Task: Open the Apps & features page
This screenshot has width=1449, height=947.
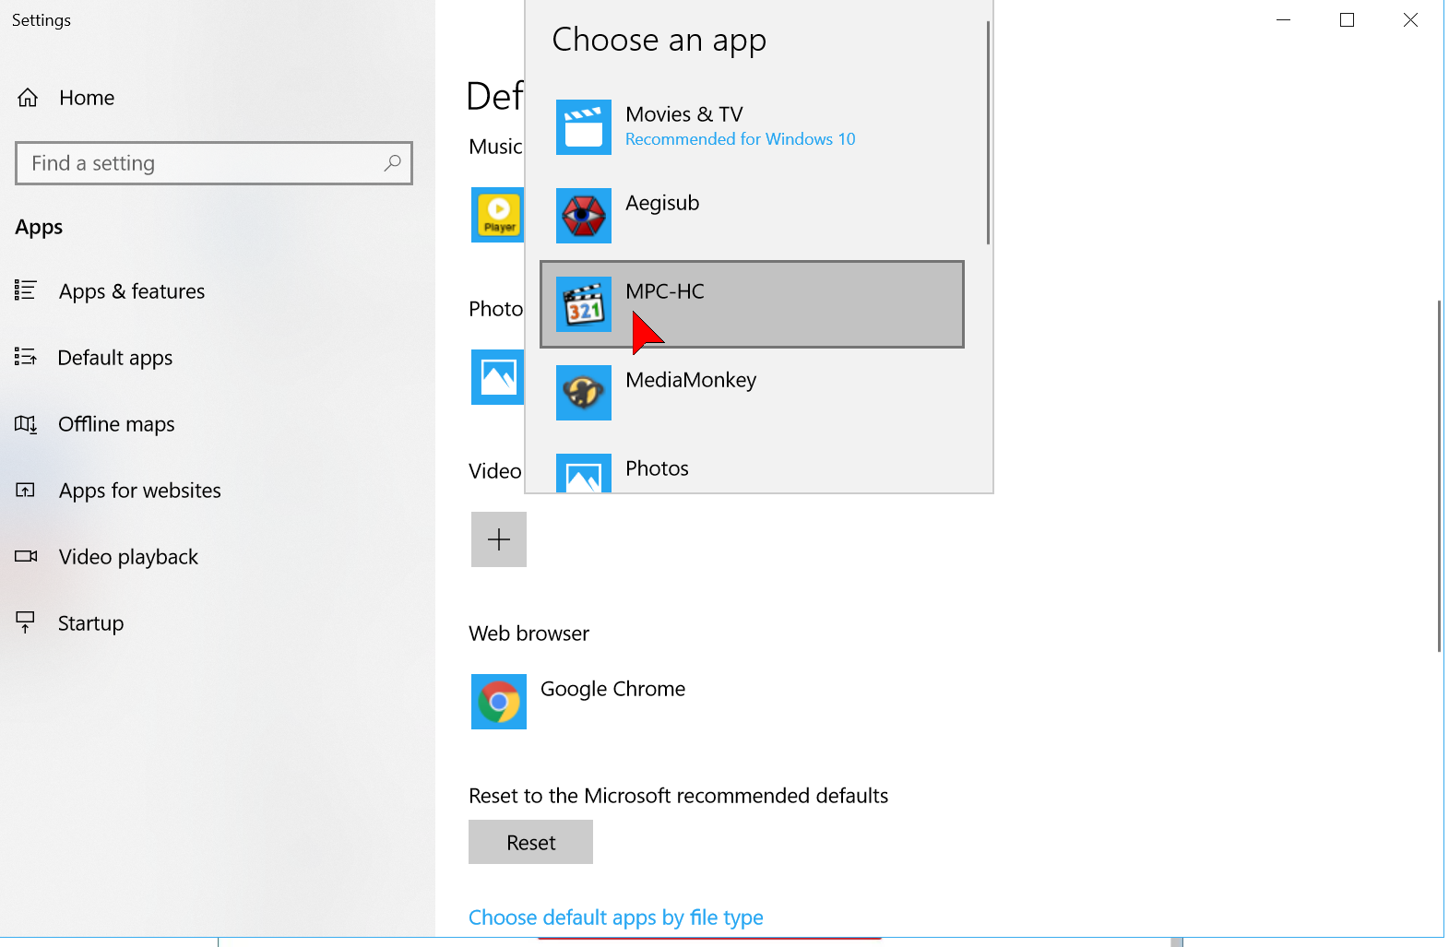Action: [132, 291]
